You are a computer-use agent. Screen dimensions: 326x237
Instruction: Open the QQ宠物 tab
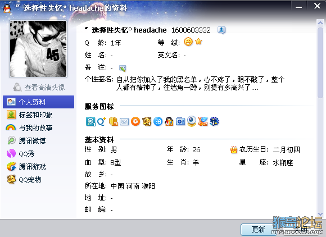[38, 180]
